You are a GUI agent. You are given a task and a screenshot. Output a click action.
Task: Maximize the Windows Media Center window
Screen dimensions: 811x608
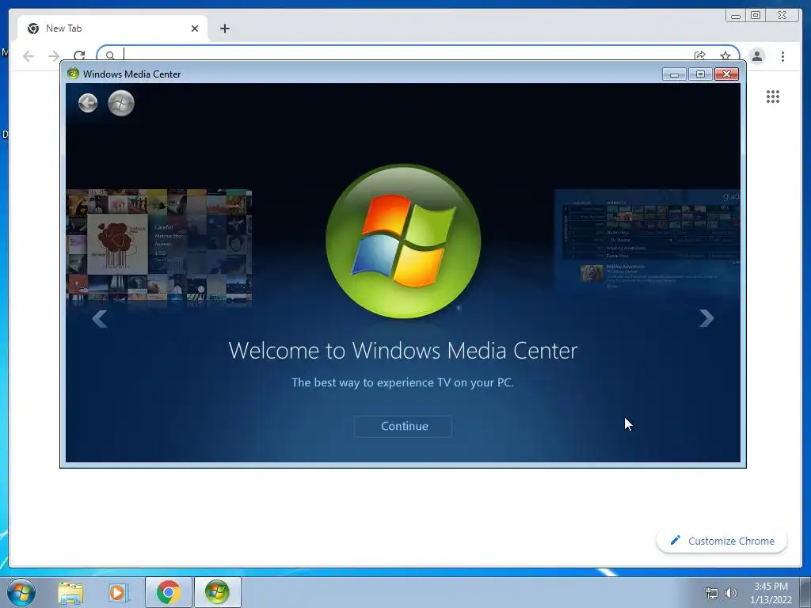point(700,74)
